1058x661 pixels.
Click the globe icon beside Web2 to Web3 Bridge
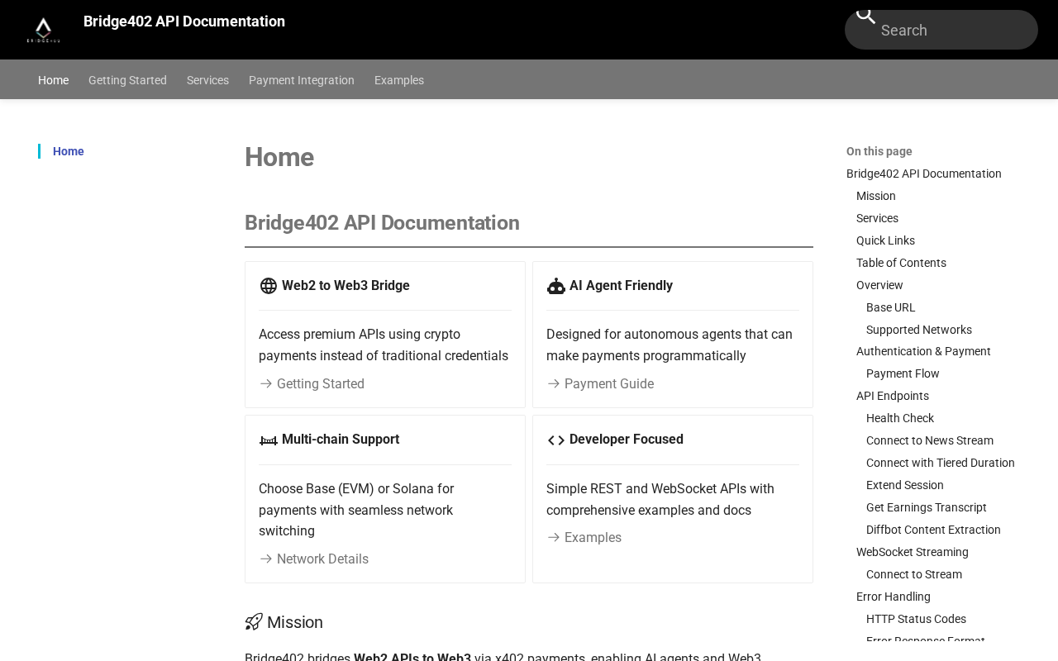tap(269, 286)
